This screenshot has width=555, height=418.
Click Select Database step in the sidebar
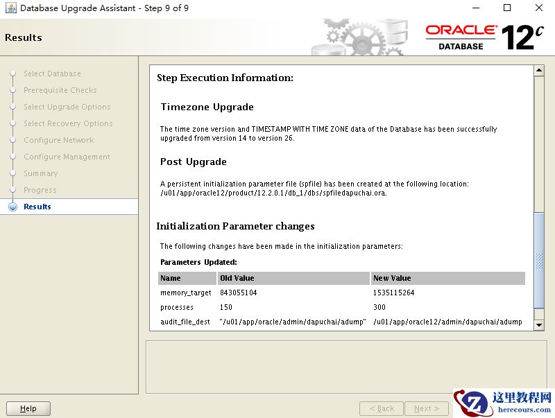(x=52, y=73)
